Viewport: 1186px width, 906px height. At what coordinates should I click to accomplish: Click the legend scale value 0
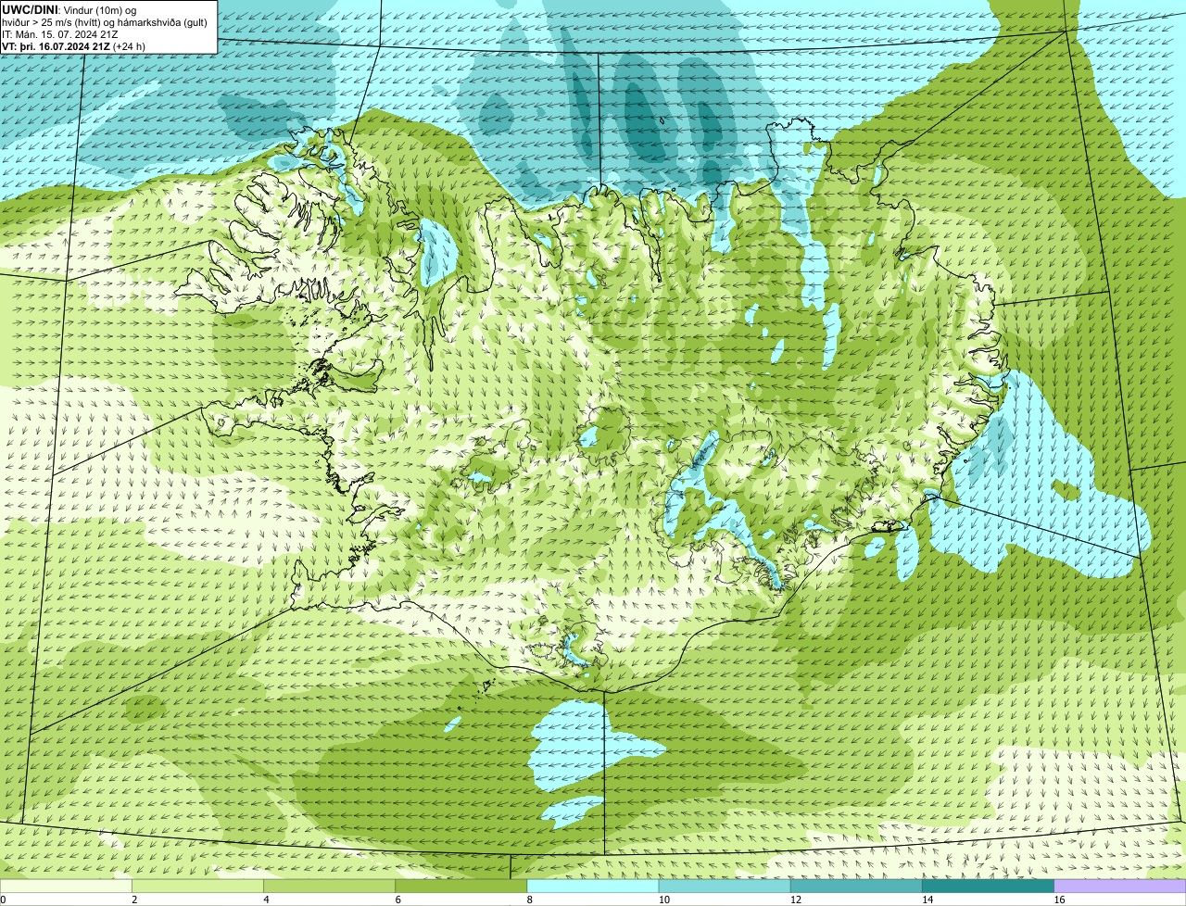[3, 900]
